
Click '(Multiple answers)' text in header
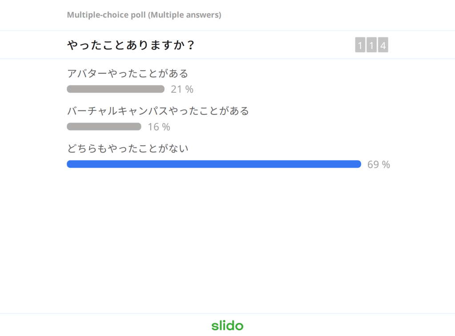coord(185,15)
